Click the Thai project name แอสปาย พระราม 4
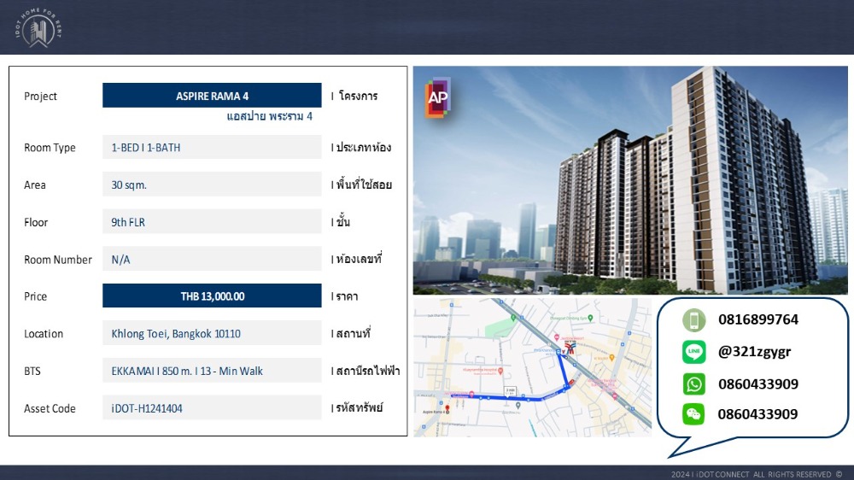The height and width of the screenshot is (480, 854). pos(270,116)
